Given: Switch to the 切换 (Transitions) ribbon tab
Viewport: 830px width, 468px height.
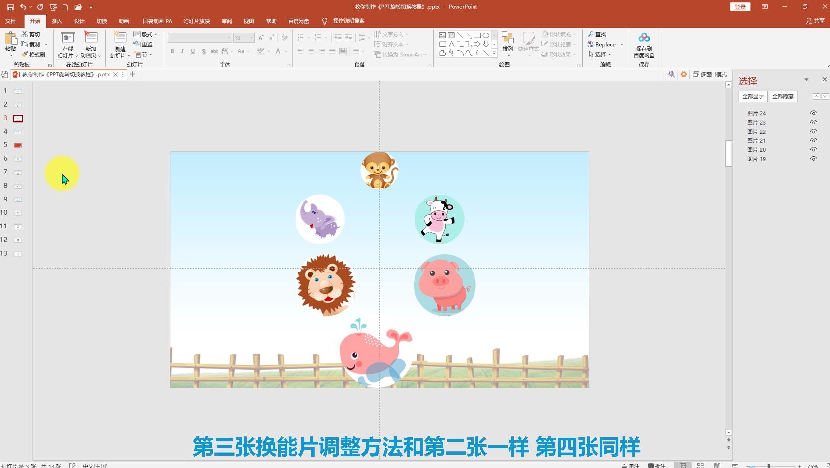Looking at the screenshot, I should 101,21.
